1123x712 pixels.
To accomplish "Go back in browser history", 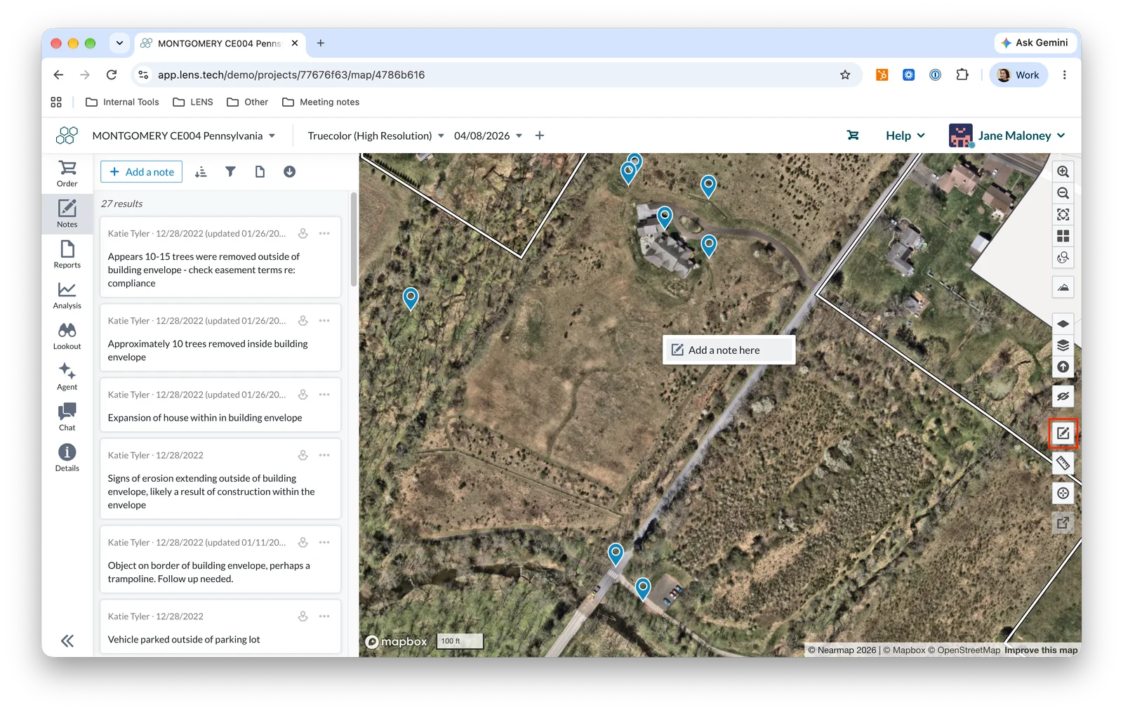I will tap(58, 74).
